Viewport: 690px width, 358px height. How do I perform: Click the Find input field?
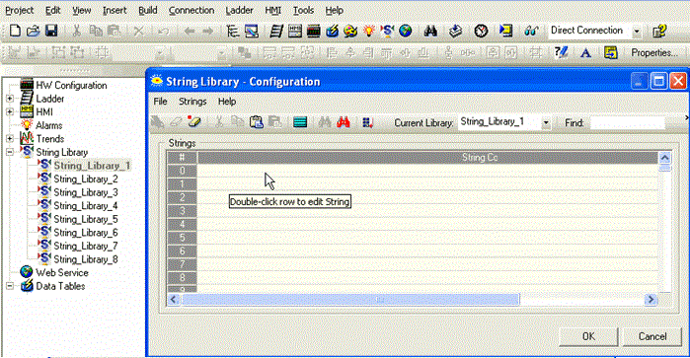click(x=628, y=122)
